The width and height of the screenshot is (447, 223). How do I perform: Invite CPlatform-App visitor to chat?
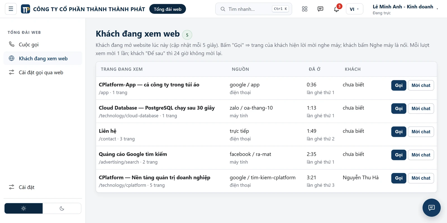point(421,85)
